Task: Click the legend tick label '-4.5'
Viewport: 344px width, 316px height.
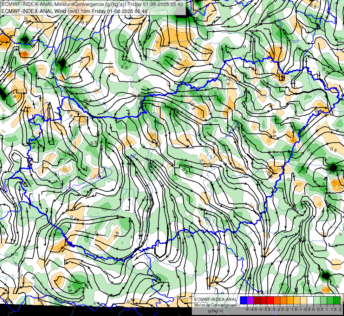Action: 253,309
